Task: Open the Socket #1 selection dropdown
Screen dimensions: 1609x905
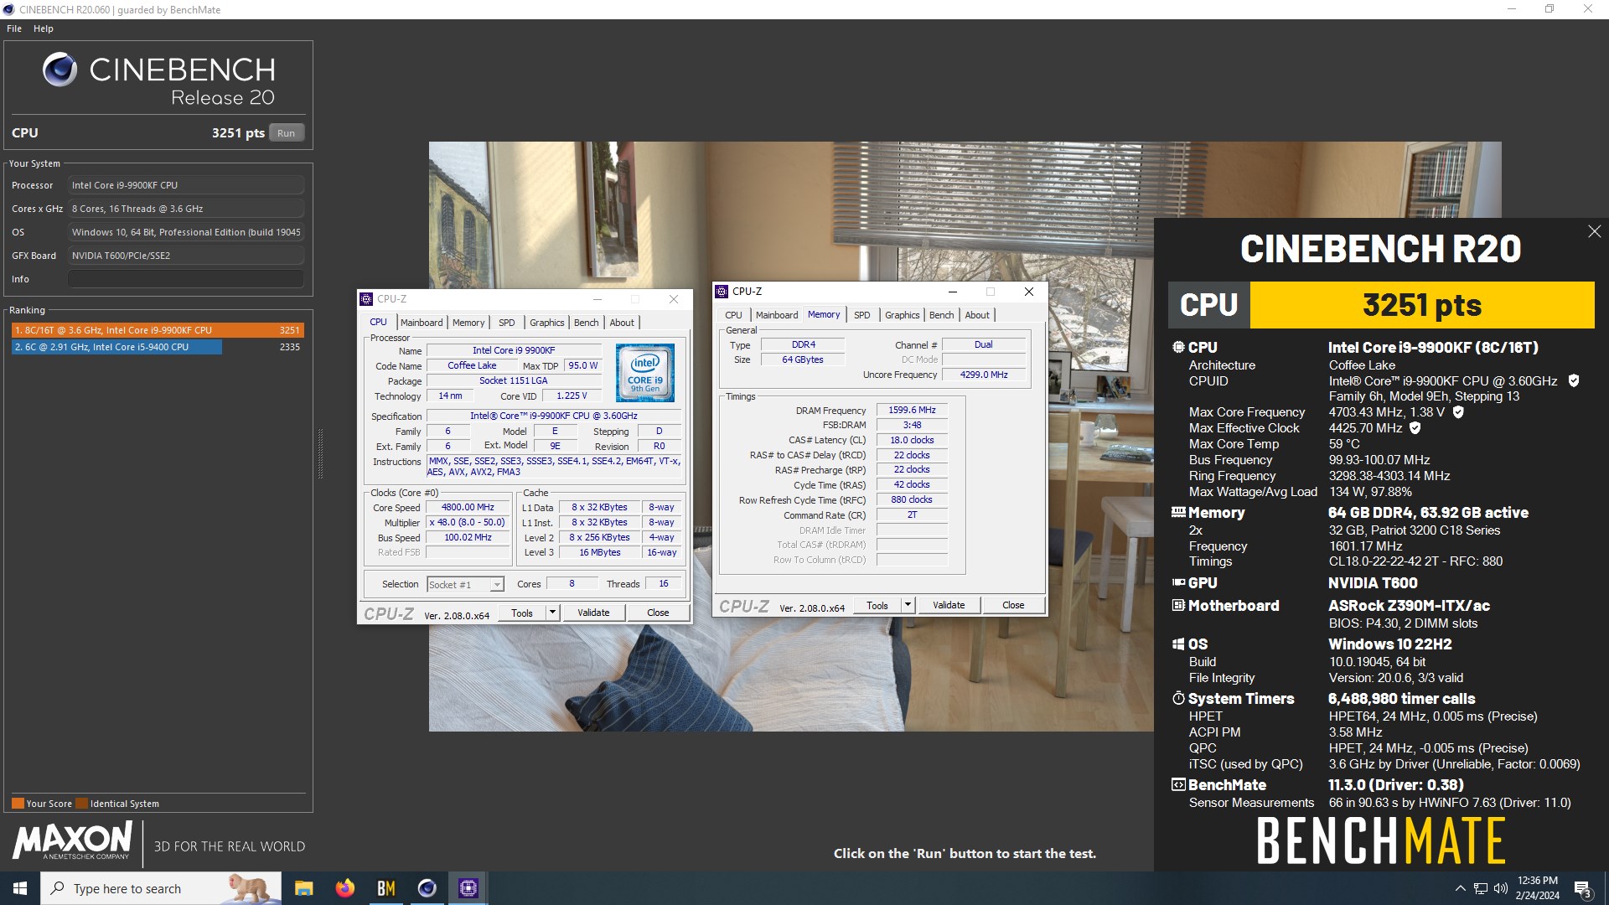Action: [x=465, y=585]
